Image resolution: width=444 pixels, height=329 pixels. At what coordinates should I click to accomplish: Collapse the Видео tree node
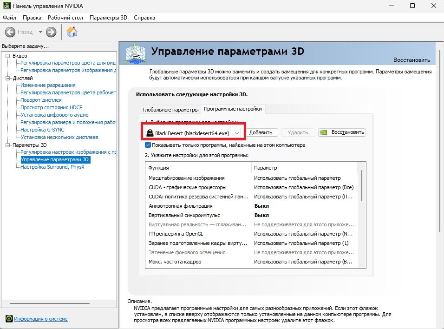(x=8, y=56)
